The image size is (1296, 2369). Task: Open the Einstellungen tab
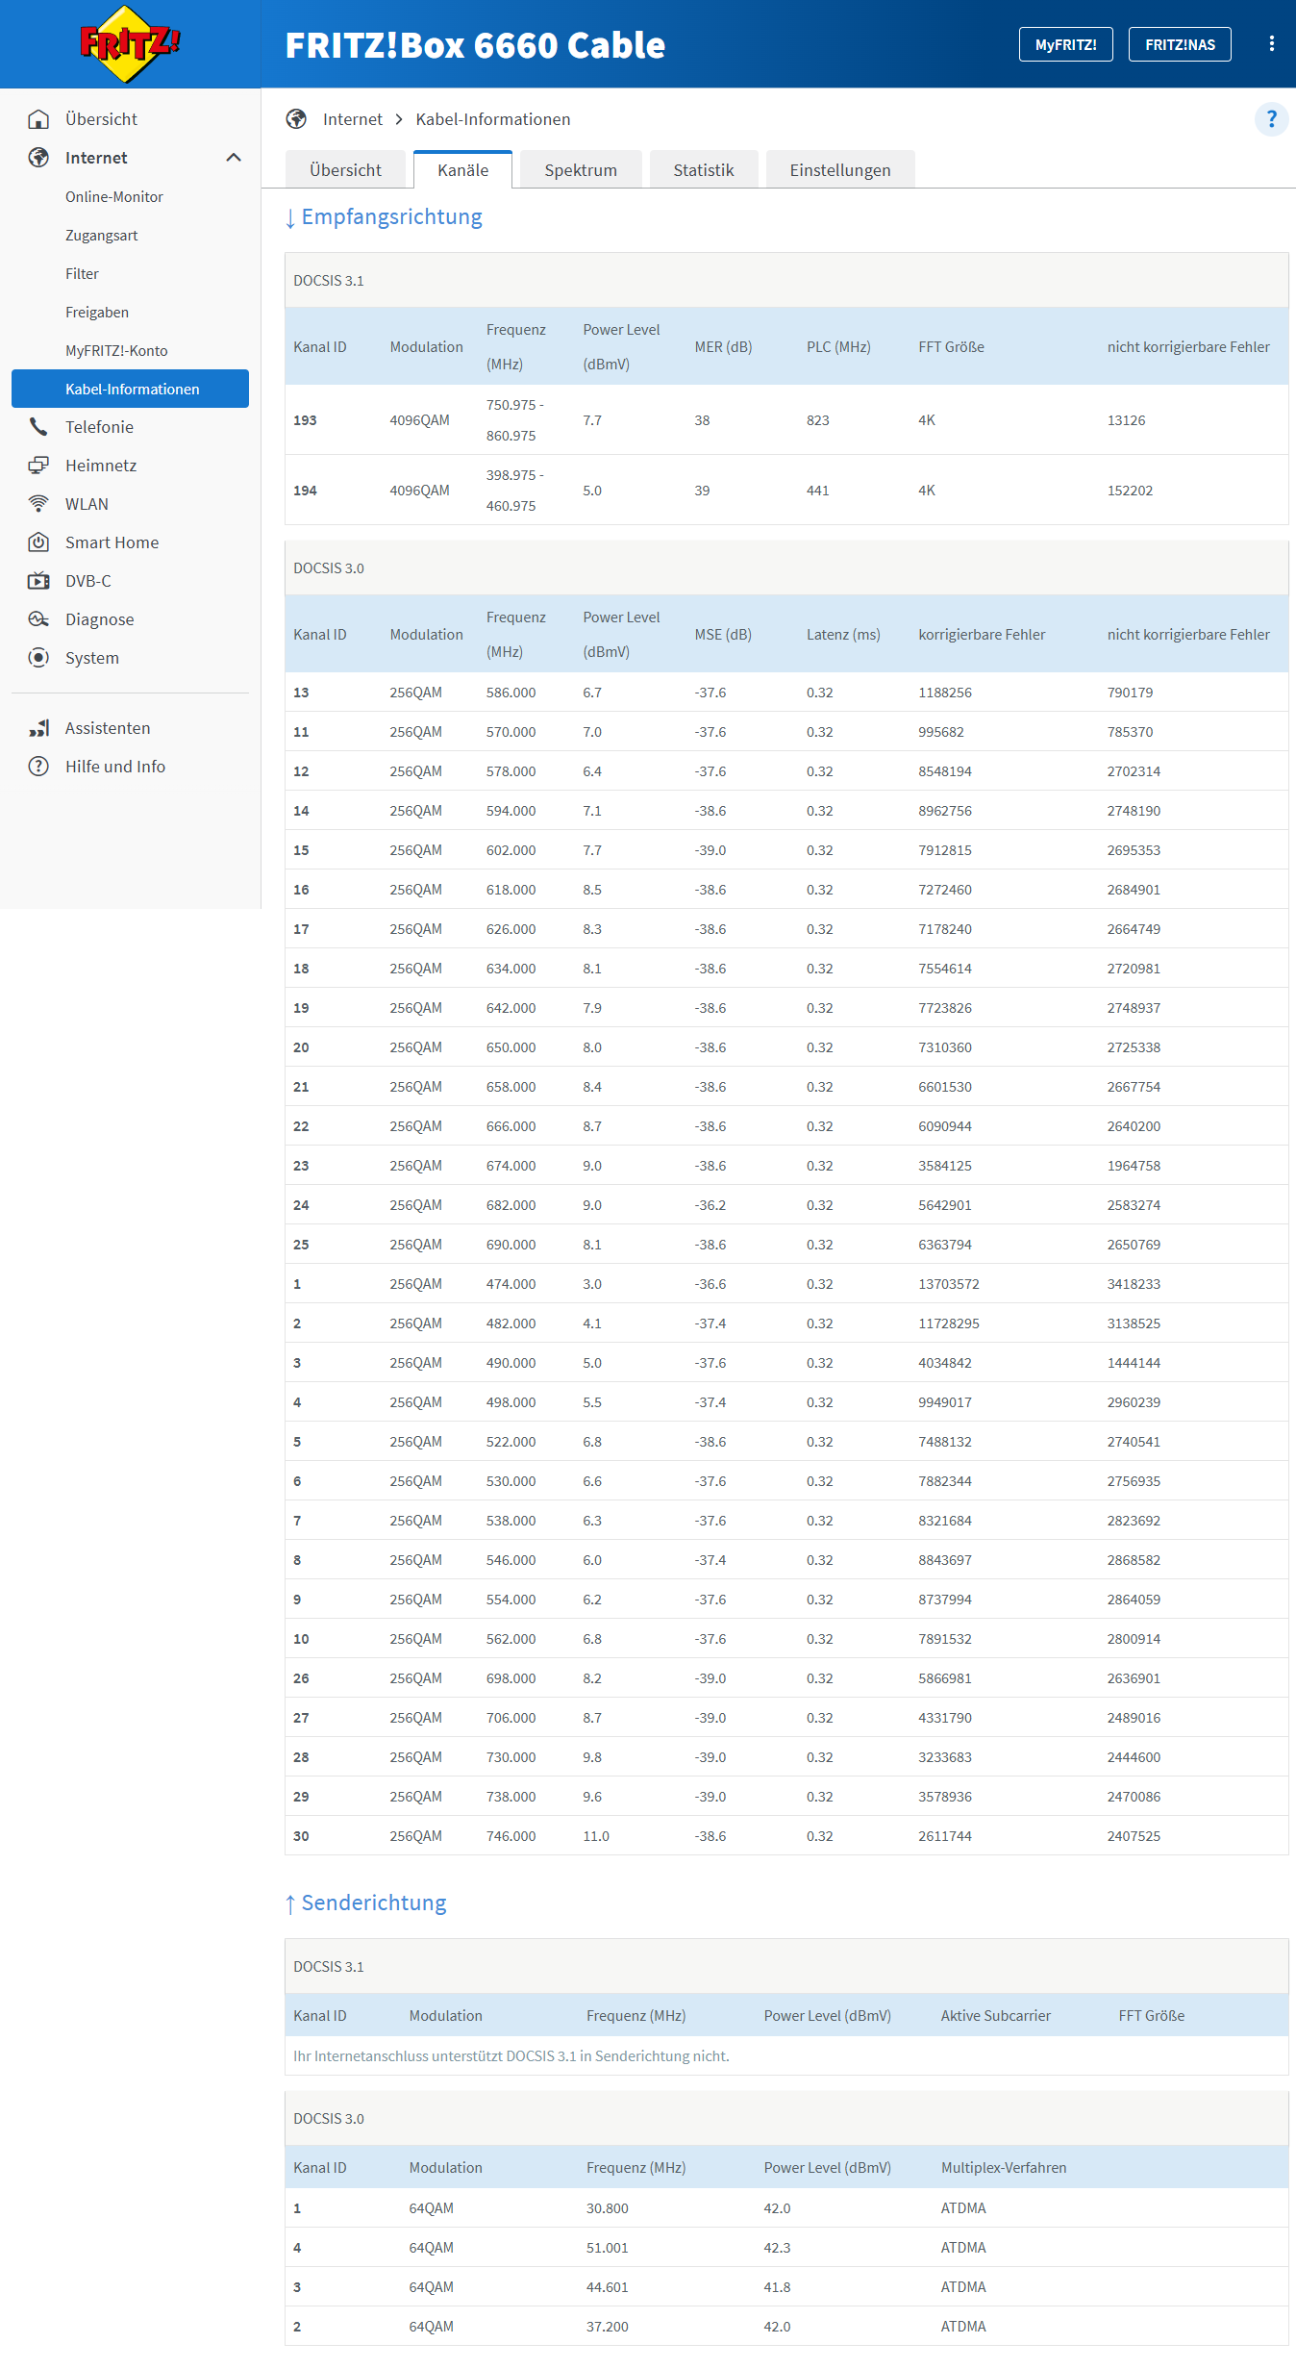[x=840, y=170]
